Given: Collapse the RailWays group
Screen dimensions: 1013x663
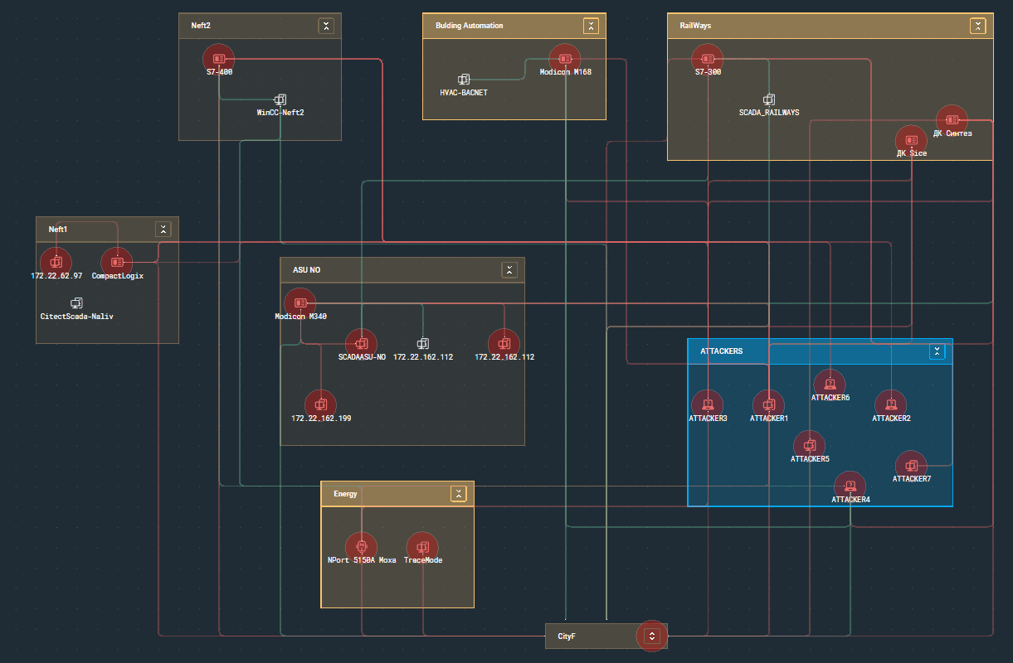Looking at the screenshot, I should (x=978, y=26).
